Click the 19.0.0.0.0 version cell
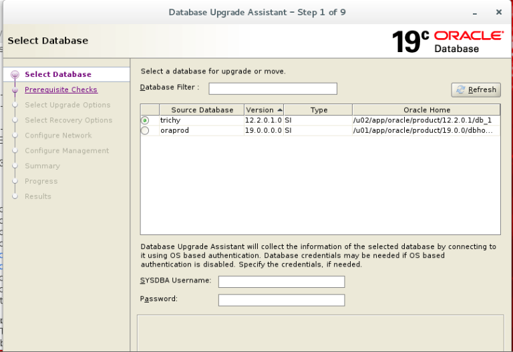 pyautogui.click(x=263, y=130)
